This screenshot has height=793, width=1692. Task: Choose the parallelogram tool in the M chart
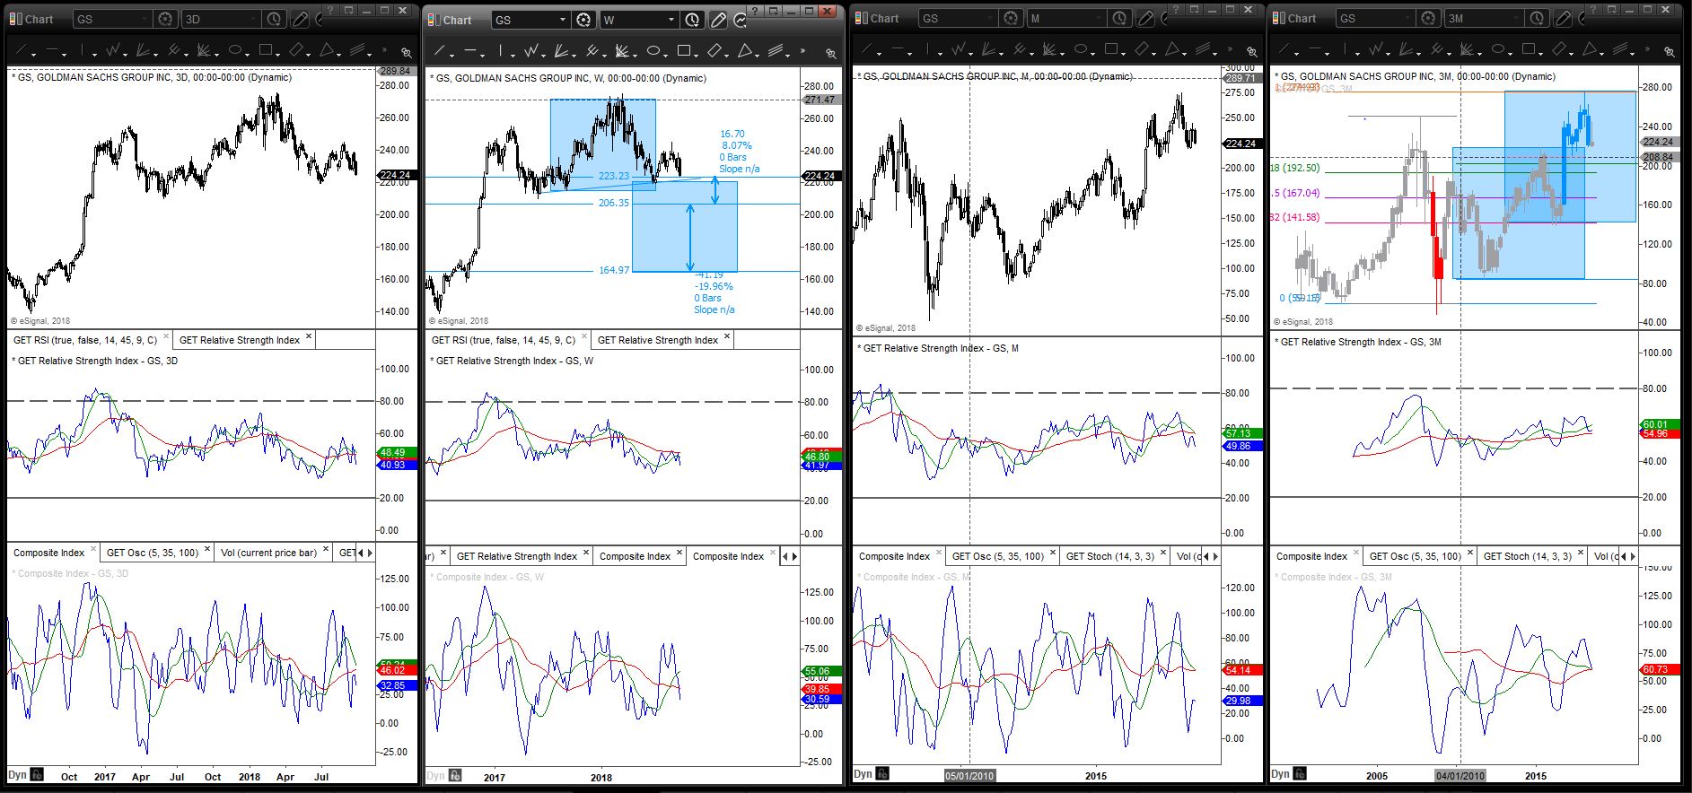click(x=1141, y=50)
